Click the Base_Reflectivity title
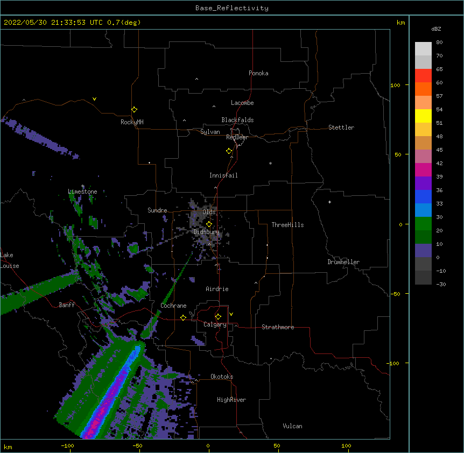 tap(232, 8)
